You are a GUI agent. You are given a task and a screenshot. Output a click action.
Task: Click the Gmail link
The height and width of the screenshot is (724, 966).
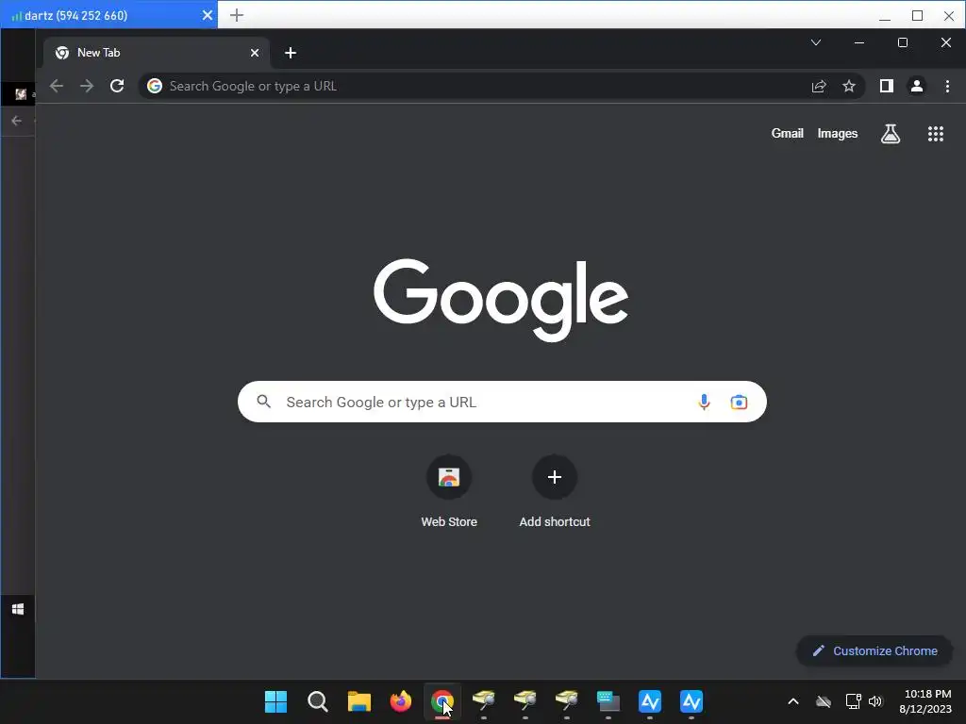(788, 133)
